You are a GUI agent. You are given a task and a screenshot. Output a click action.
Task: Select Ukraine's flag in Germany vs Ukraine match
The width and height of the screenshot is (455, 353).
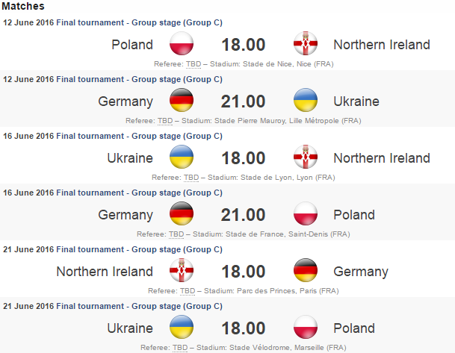point(306,101)
